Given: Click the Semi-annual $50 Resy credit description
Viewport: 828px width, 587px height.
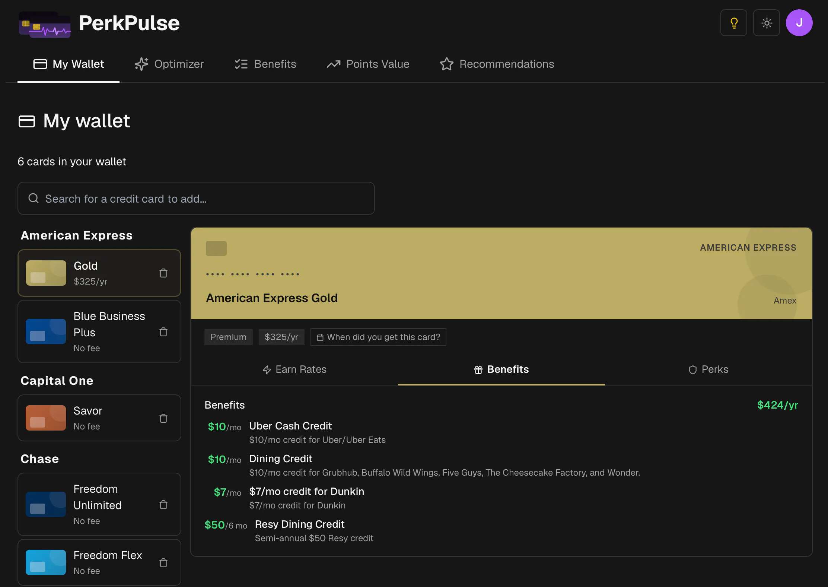Looking at the screenshot, I should [x=314, y=538].
